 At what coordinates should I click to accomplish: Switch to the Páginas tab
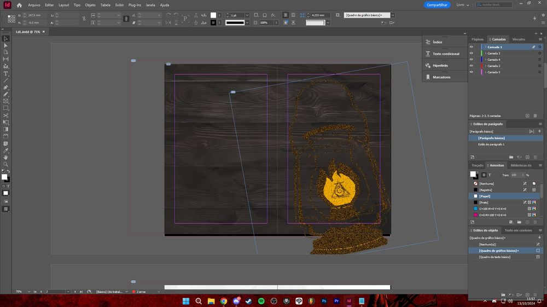pos(478,39)
